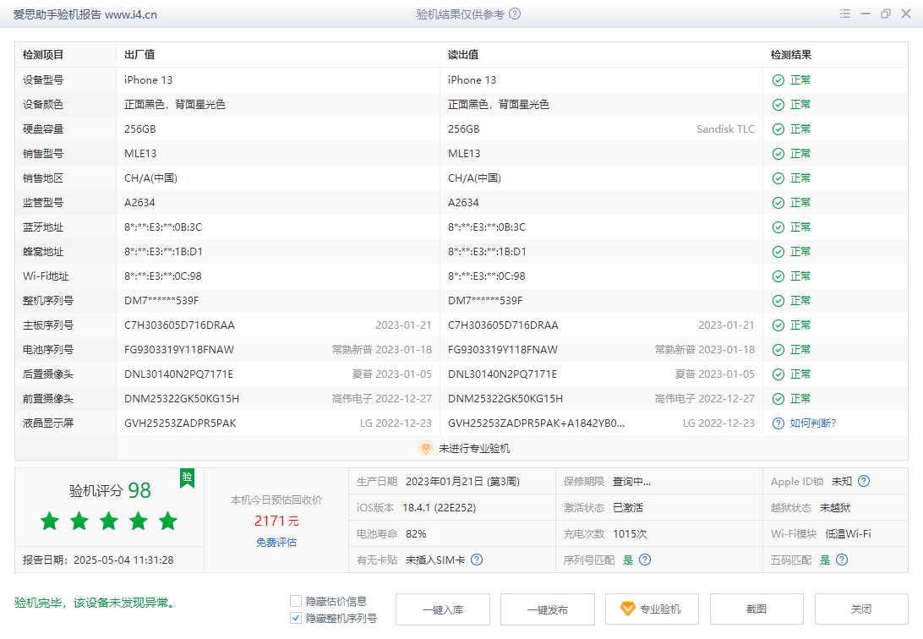Viewport: 923px width, 639px height.
Task: Click the help icon next to 序列号匹配
Action: [x=645, y=560]
